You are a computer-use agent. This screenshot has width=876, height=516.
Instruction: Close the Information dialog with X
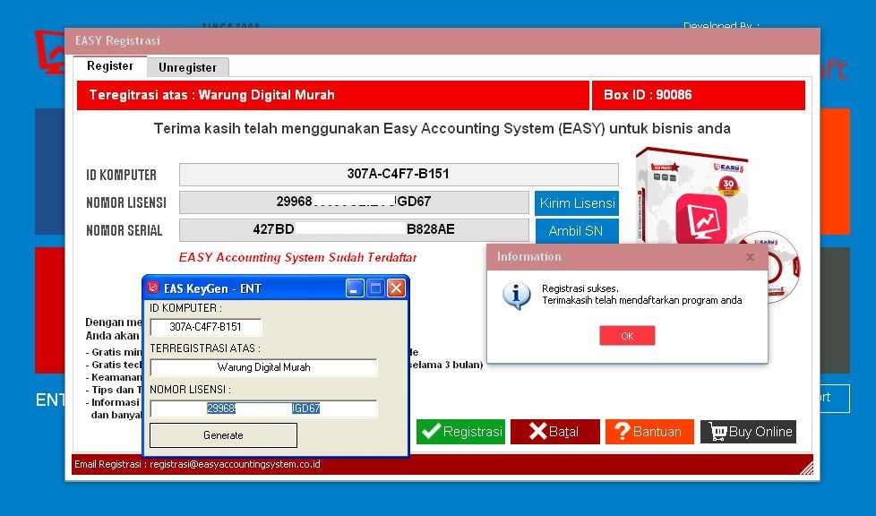[751, 257]
